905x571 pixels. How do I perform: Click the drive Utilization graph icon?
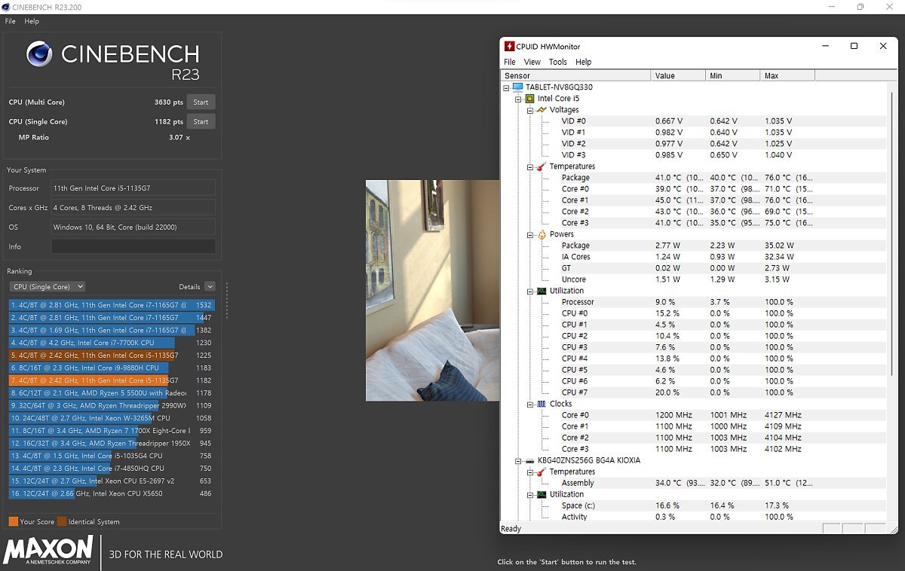coord(541,494)
